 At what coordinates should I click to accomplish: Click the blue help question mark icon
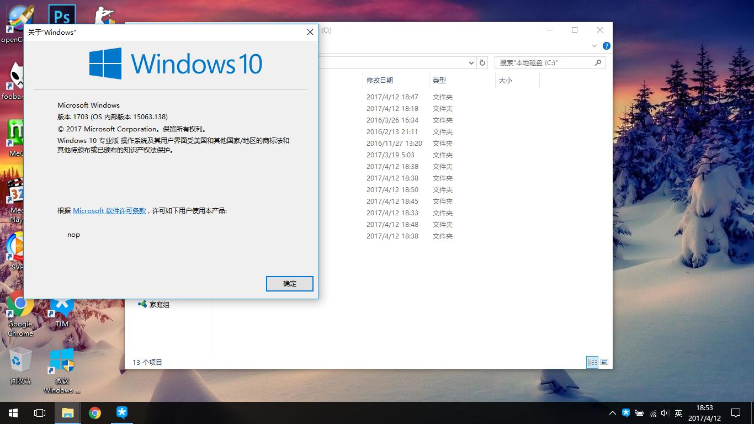[x=607, y=46]
